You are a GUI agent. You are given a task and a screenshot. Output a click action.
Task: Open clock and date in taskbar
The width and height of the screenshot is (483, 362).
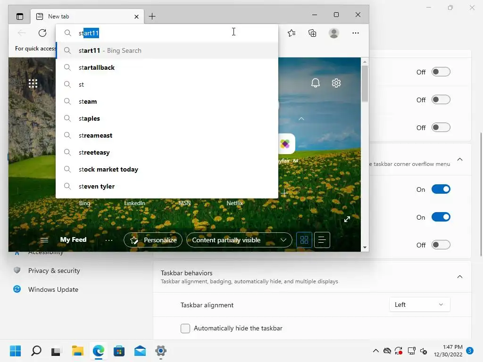click(448, 351)
